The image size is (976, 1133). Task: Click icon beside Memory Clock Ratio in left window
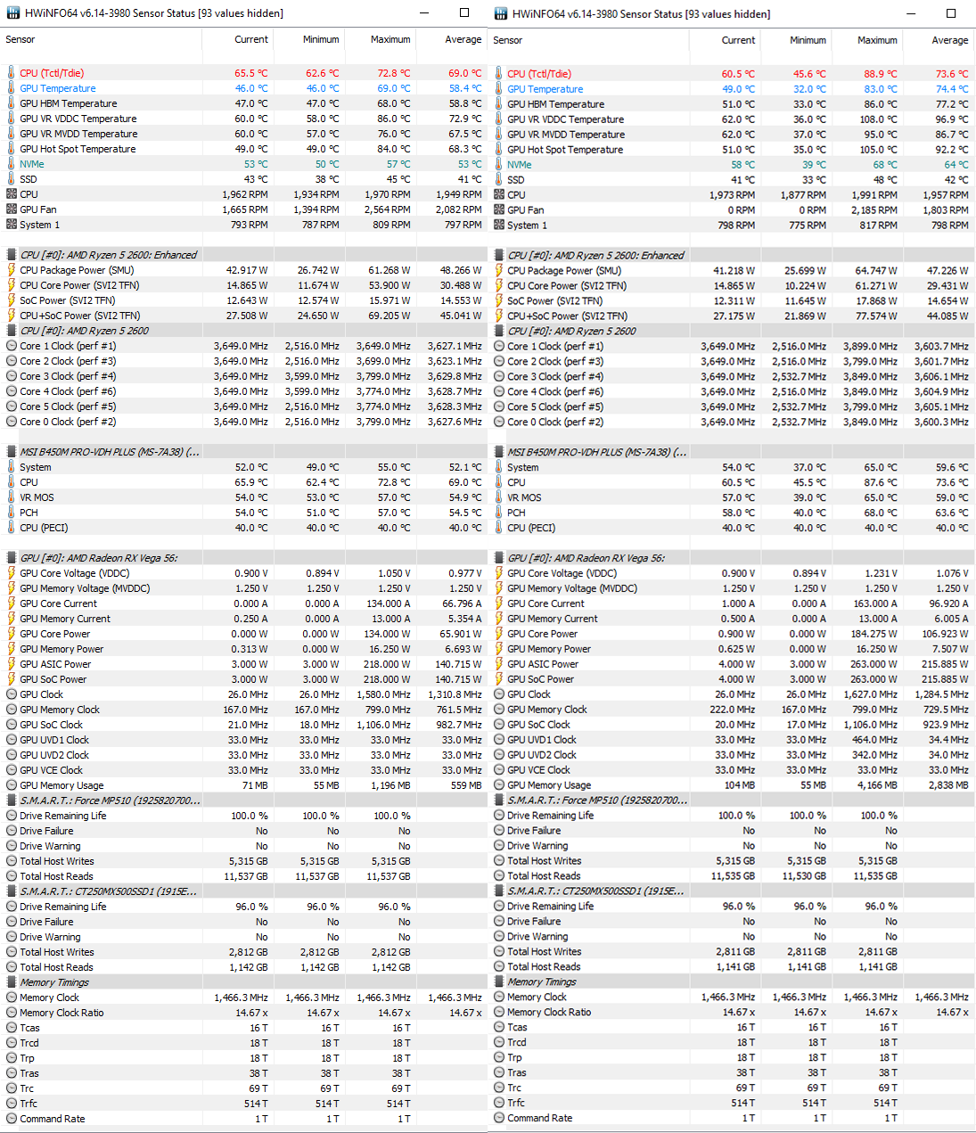point(12,1013)
